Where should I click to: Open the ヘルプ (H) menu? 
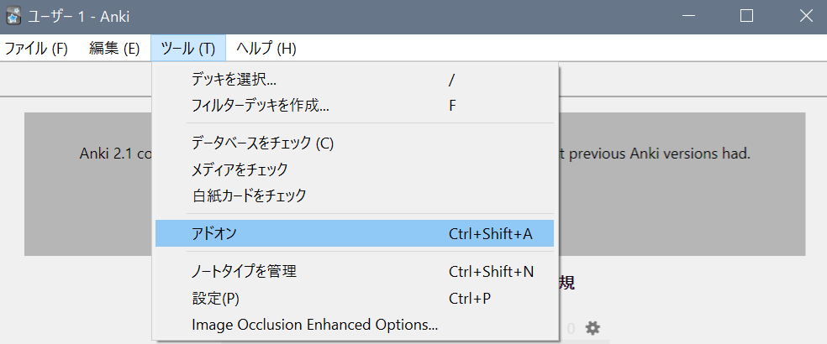pyautogui.click(x=266, y=48)
